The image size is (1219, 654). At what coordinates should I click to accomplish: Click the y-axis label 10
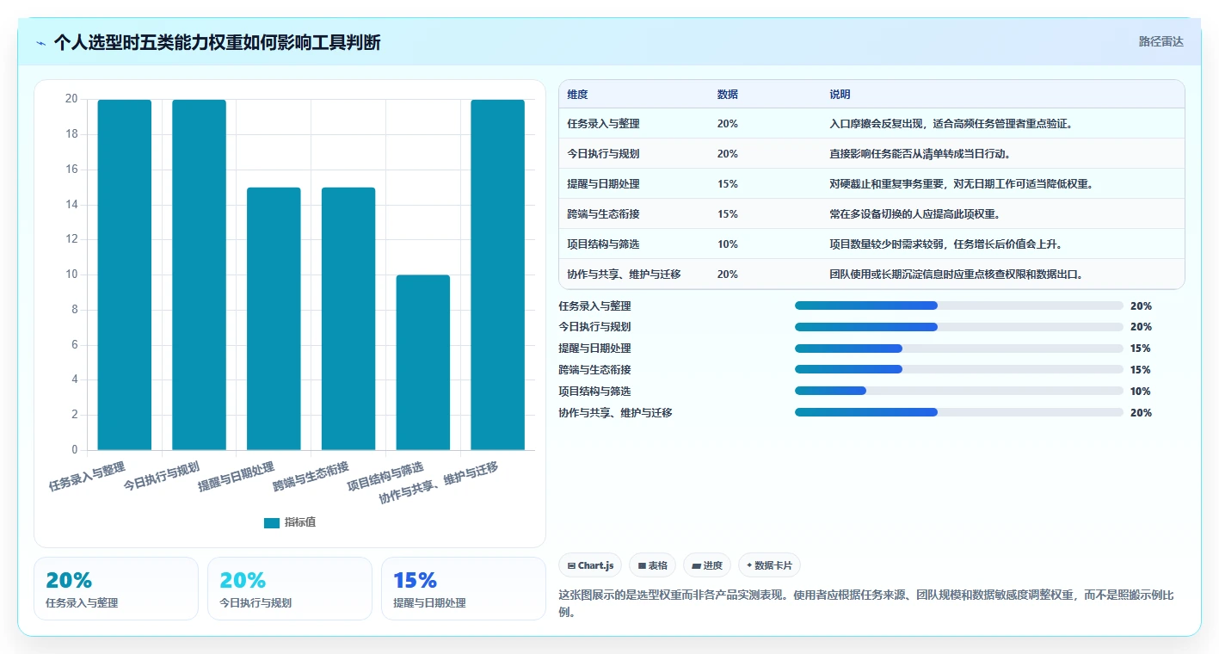click(71, 275)
